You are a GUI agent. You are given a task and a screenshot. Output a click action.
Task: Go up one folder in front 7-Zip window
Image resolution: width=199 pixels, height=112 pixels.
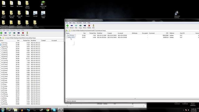[67, 30]
